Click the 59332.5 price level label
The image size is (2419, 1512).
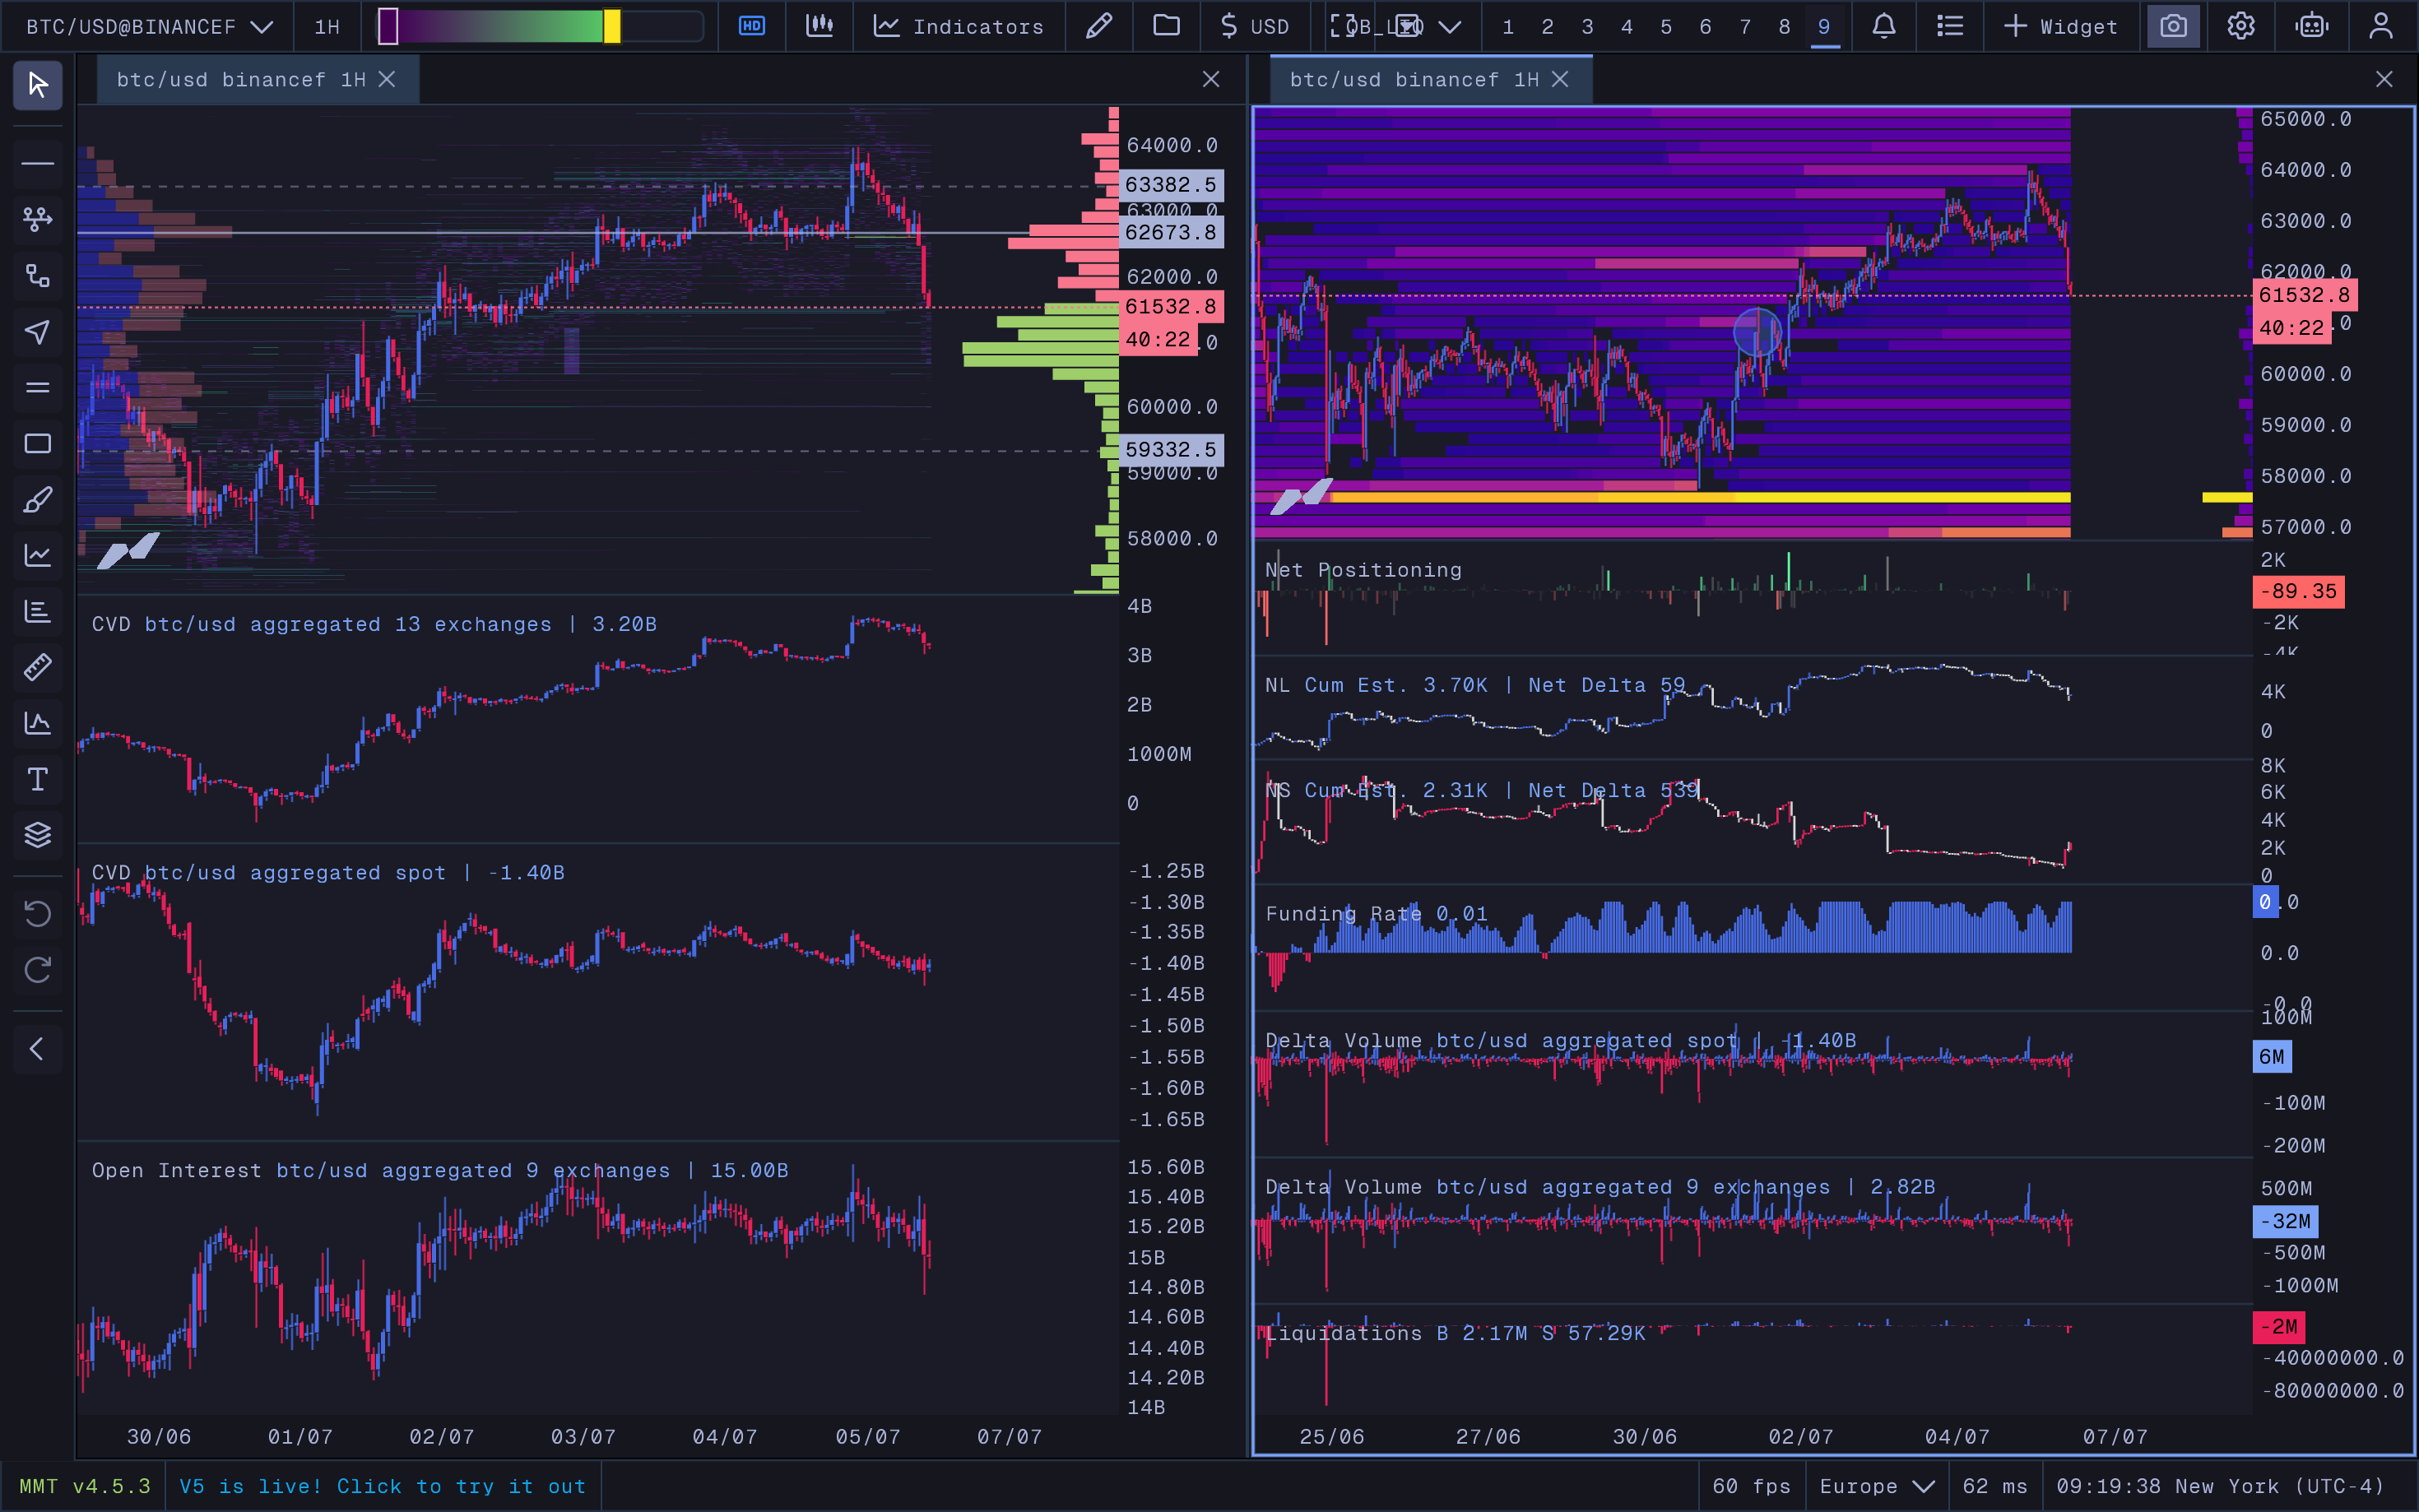1171,449
